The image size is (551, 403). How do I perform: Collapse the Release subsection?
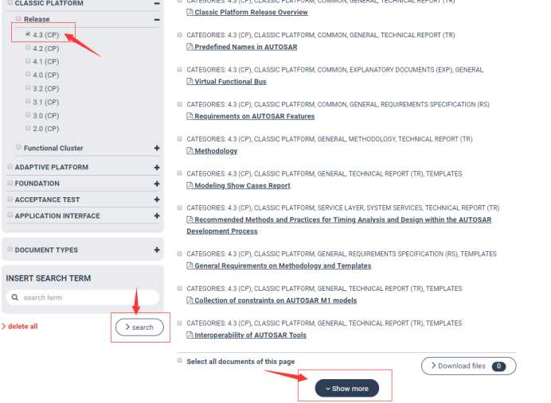(x=157, y=20)
